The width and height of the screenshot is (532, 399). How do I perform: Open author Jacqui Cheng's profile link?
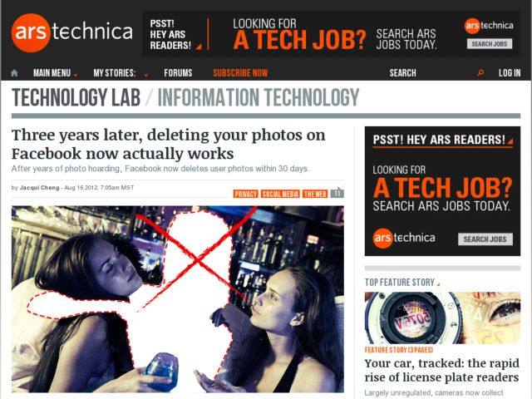(39, 188)
